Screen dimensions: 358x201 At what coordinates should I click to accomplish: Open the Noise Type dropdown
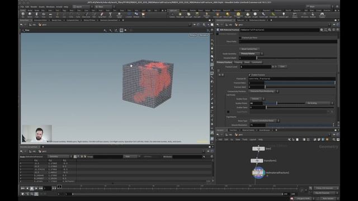(265, 121)
